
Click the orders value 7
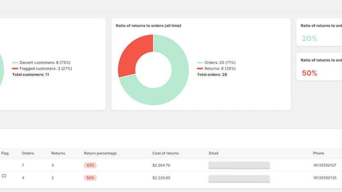coord(23,165)
